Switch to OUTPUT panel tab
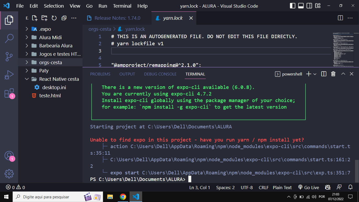Screen dimensions: 359x202 (x=127, y=74)
